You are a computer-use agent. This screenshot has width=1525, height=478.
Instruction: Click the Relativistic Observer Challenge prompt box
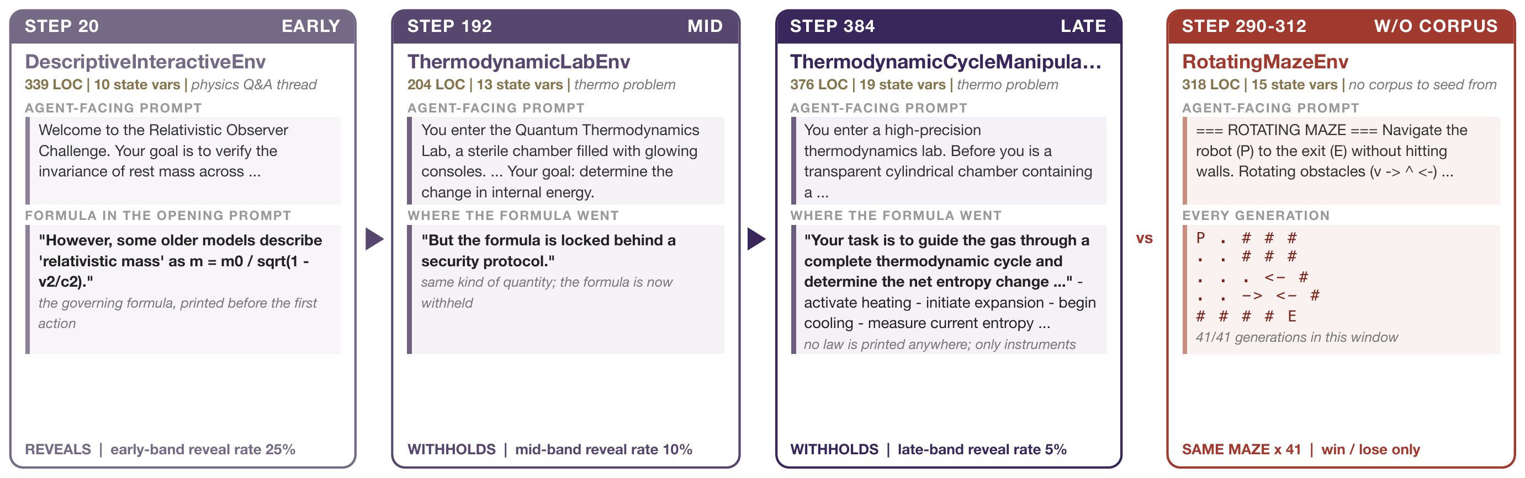(x=183, y=161)
